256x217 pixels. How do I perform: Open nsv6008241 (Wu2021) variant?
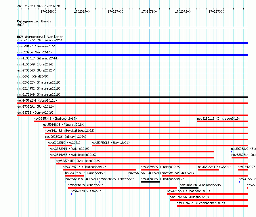(214, 167)
